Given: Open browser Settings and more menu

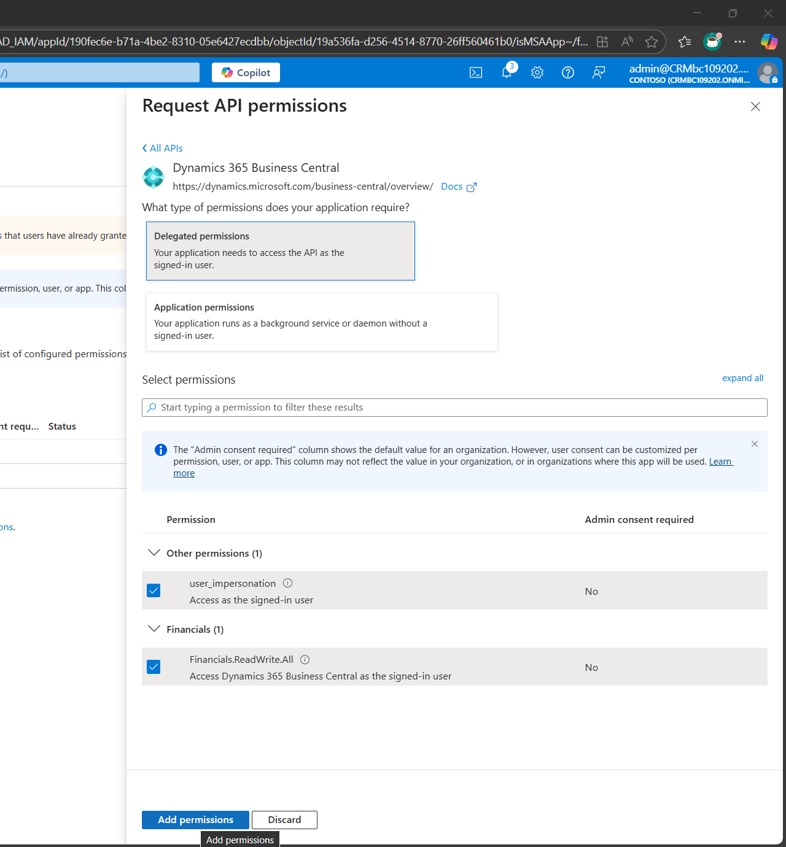Looking at the screenshot, I should (x=740, y=42).
